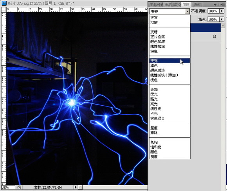This screenshot has height=191, width=227.
Task: Expand the fill 填充 slider arrow
Action: [x=222, y=19]
